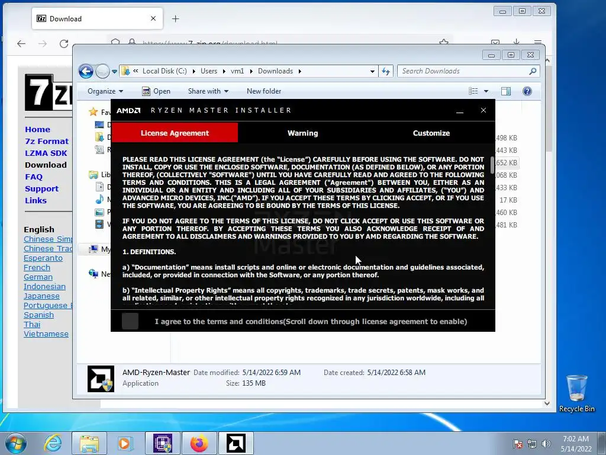
Task: Click the Download browser tab
Action: coord(98,18)
